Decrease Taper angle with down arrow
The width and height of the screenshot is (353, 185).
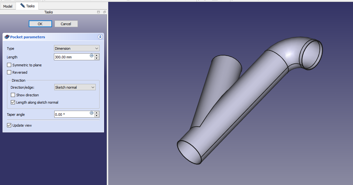point(97,116)
